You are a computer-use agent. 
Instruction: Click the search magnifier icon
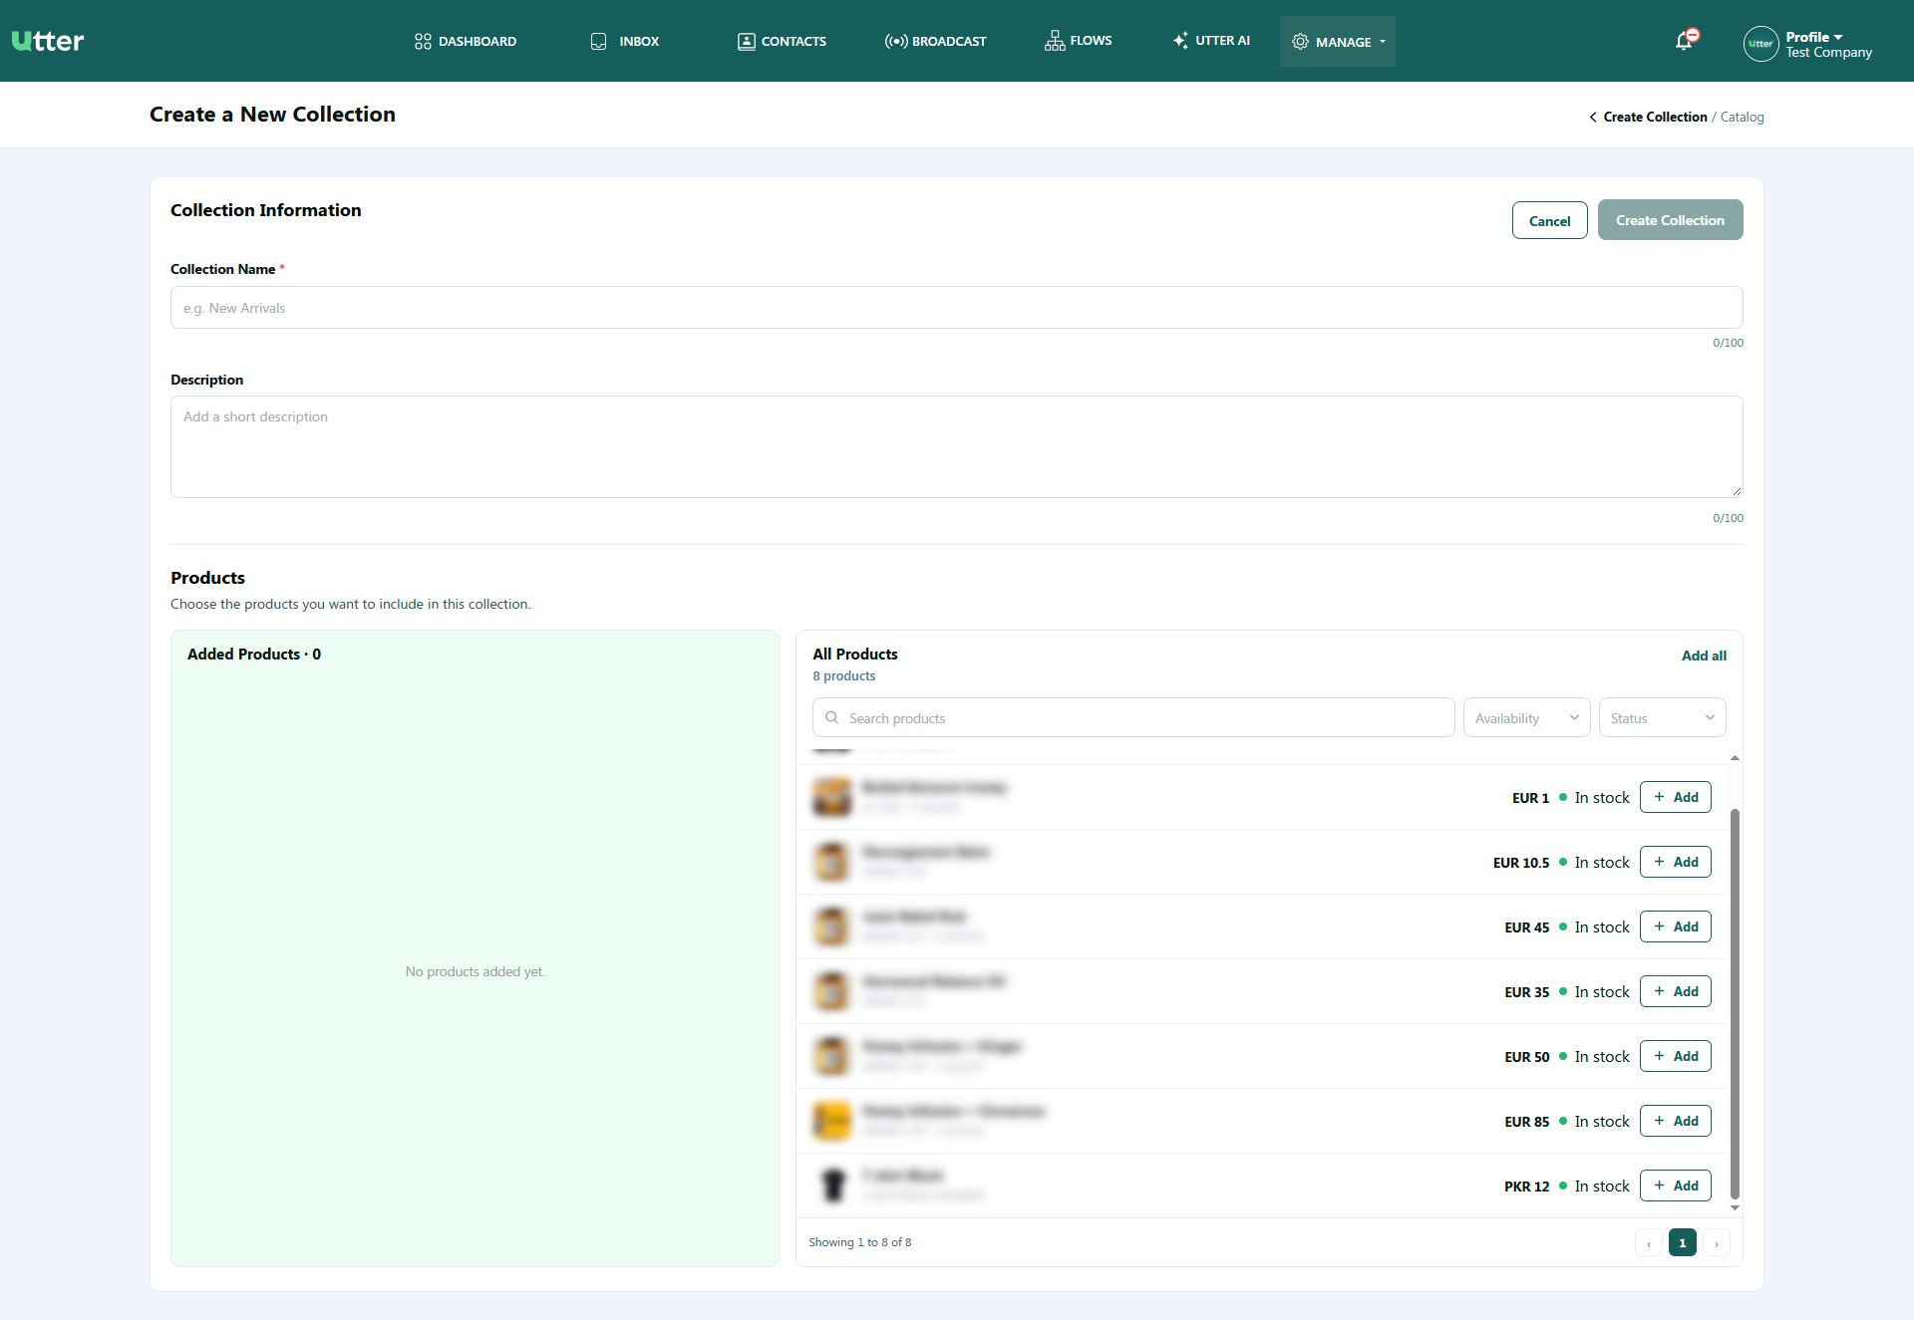[x=831, y=717]
